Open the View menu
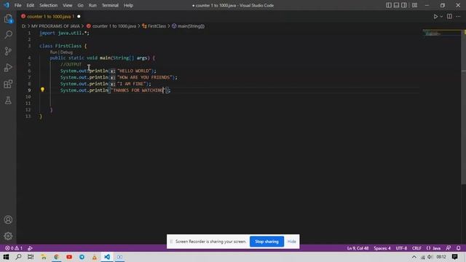Screen dimensions: 466x262 68,5
